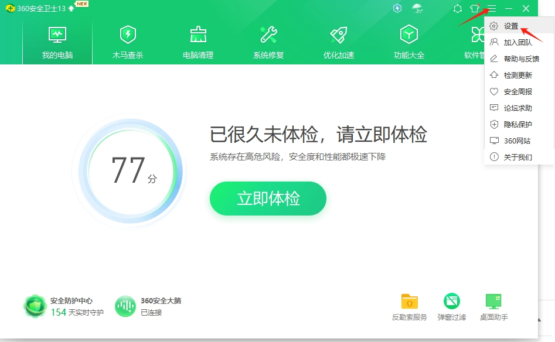Image resolution: width=555 pixels, height=342 pixels.
Task: Open 360安全大脑 icon
Action: click(125, 306)
